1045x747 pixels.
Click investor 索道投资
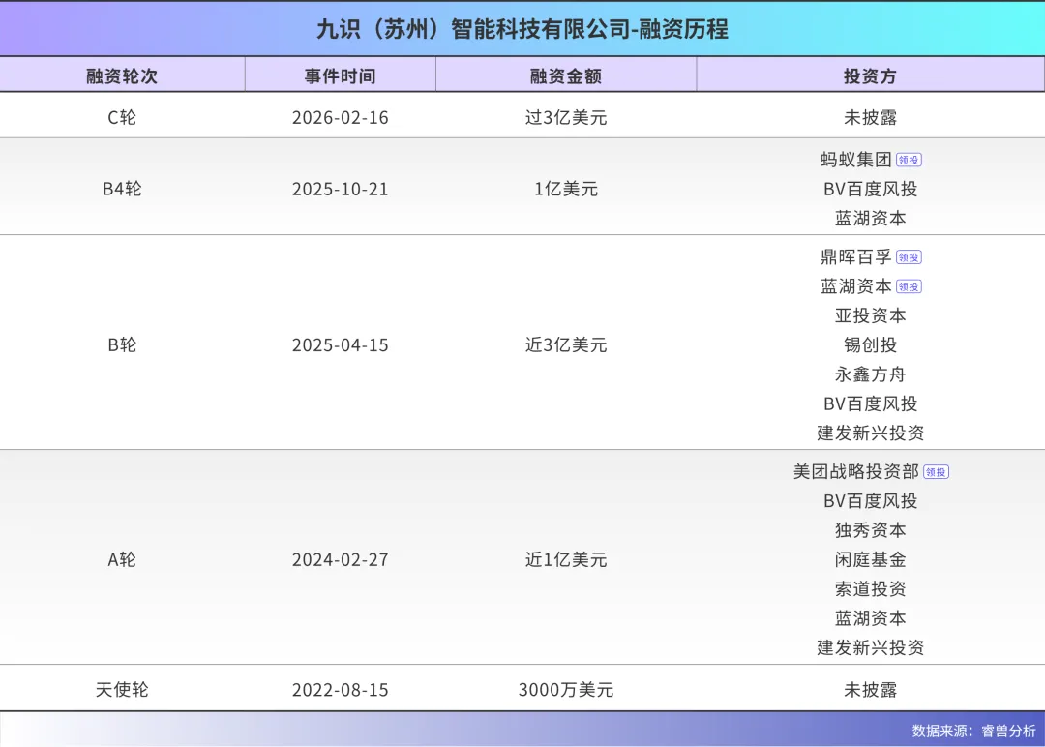(x=871, y=588)
